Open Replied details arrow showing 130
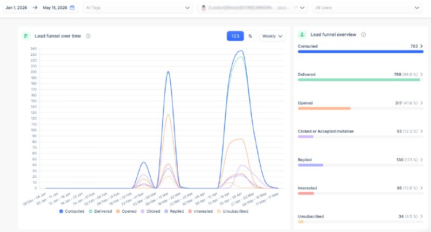 click(x=421, y=160)
